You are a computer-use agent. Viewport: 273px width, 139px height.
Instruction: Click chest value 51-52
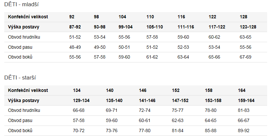point(75,37)
